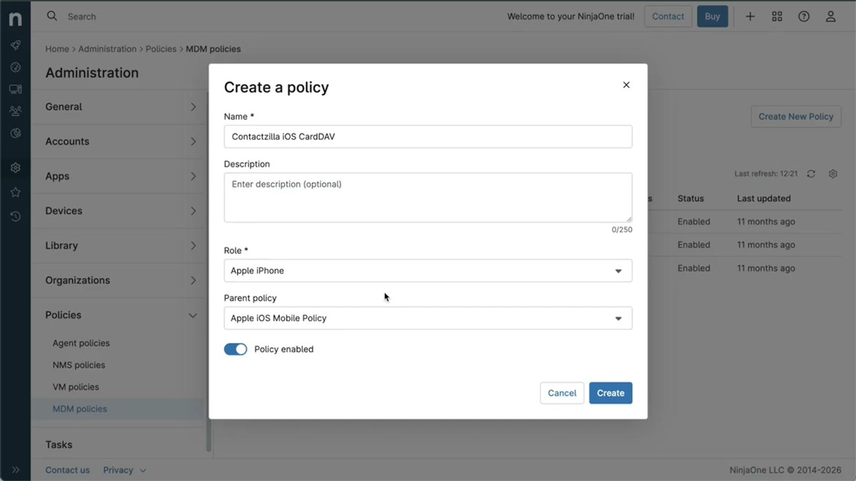Click the Description text area
Viewport: 856px width, 481px height.
pos(428,197)
